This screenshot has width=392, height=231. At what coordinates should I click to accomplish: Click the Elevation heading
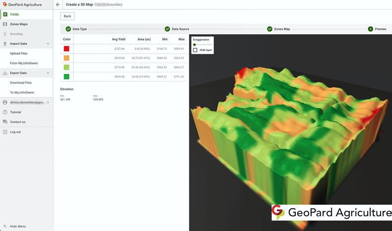click(x=67, y=89)
